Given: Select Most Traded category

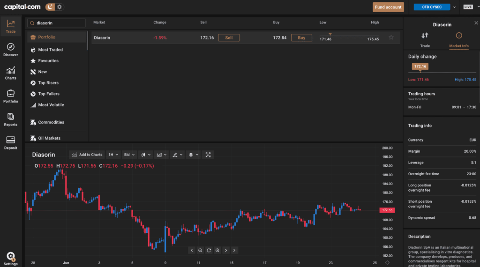Looking at the screenshot, I should [50, 50].
